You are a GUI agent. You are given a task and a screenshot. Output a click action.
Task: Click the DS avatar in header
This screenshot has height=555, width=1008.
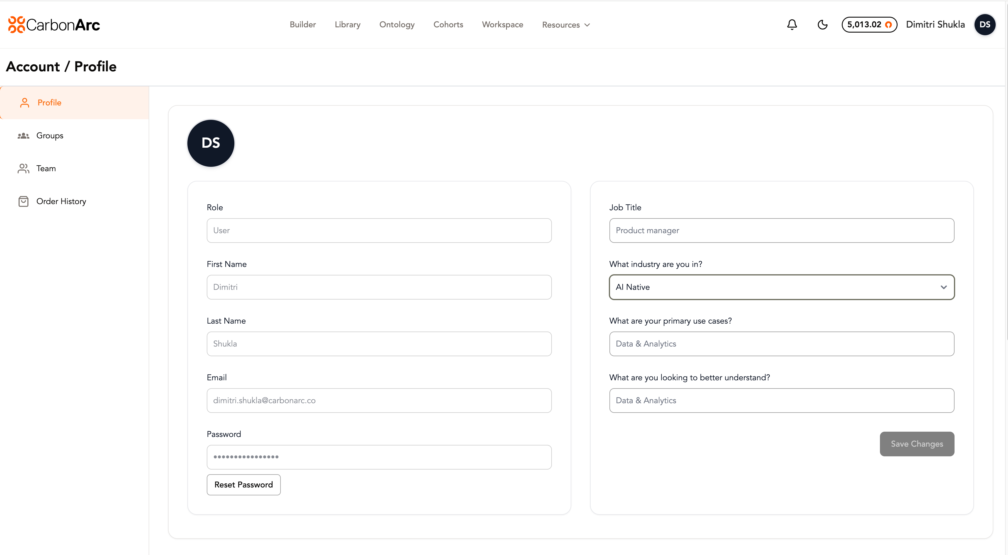(x=985, y=25)
